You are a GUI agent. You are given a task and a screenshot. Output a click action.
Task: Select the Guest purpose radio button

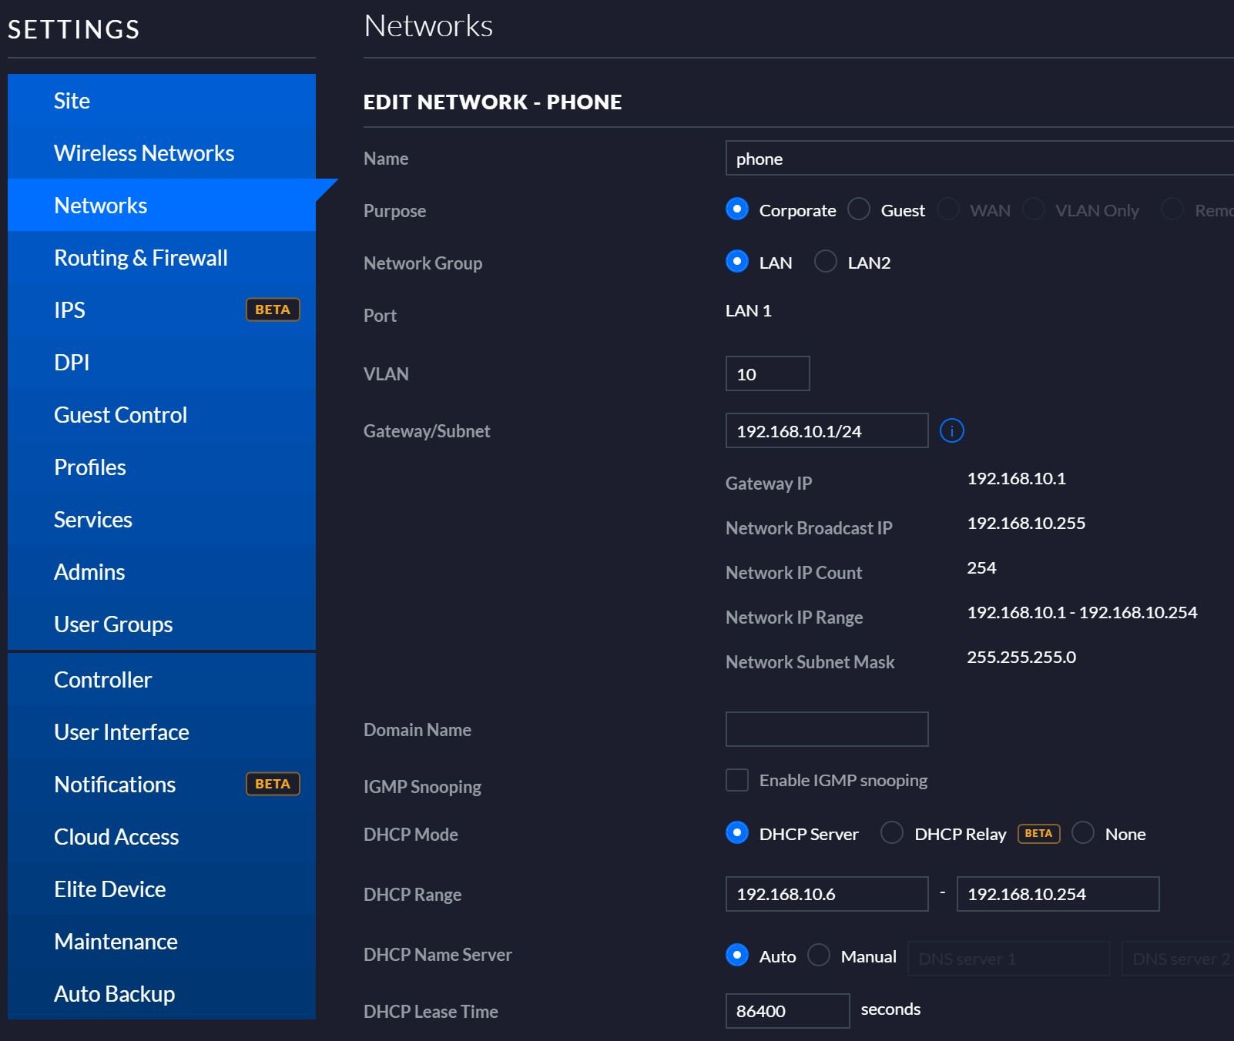[859, 209]
